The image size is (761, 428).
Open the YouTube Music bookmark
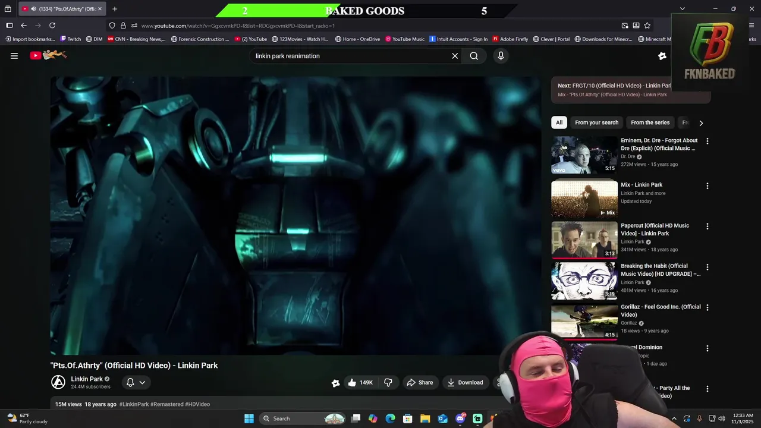[x=405, y=39]
